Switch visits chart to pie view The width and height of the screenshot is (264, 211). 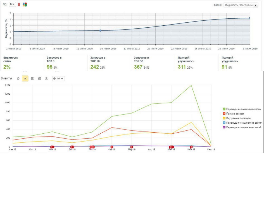(x=18, y=79)
